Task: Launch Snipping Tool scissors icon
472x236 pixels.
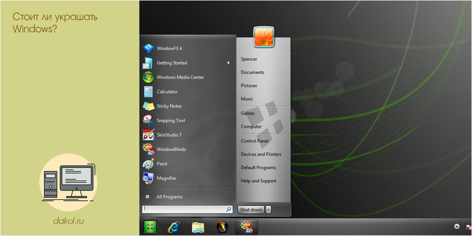Action: [x=148, y=120]
